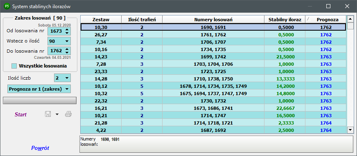Screen dimensions: 357x156
Task: Select the row with Zestaw 10,16
Action: (213, 49)
